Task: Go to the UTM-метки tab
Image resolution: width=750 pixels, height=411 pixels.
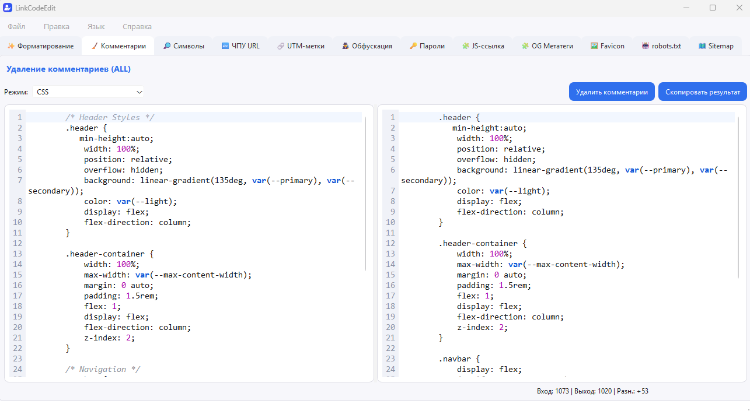Action: (301, 46)
